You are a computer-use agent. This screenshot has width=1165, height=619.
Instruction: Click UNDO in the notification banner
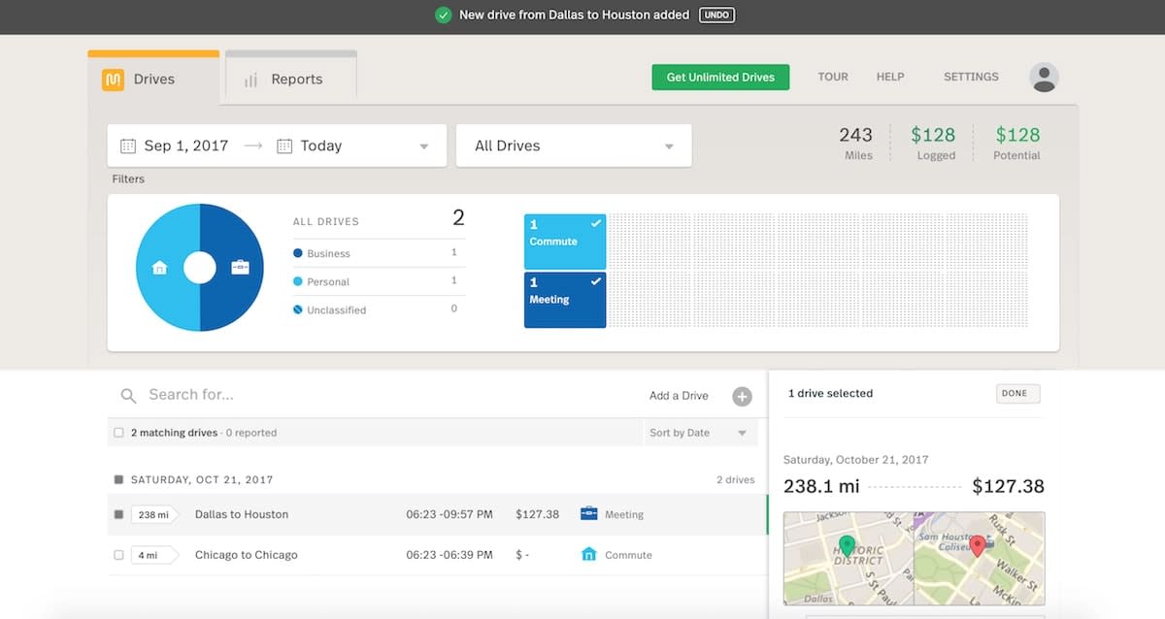[716, 16]
